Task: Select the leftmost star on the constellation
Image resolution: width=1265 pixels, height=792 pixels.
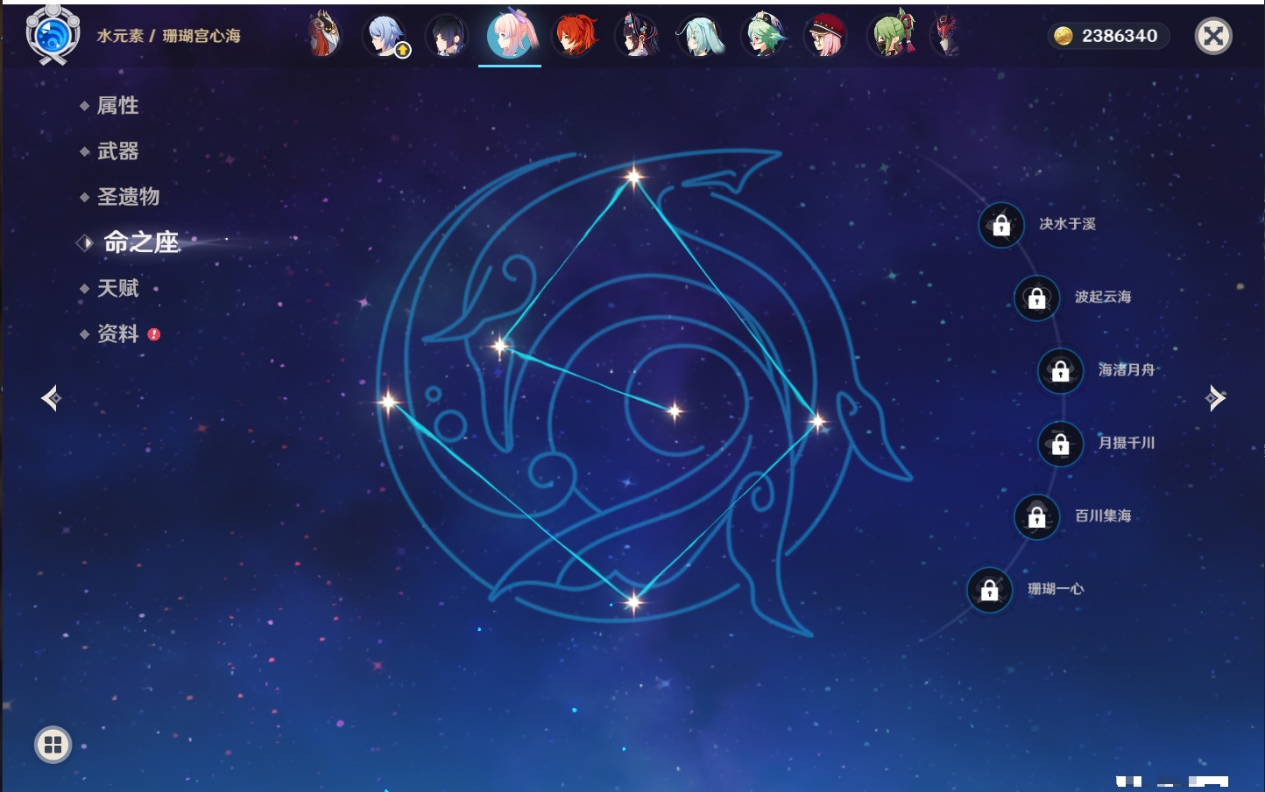Action: coord(388,403)
